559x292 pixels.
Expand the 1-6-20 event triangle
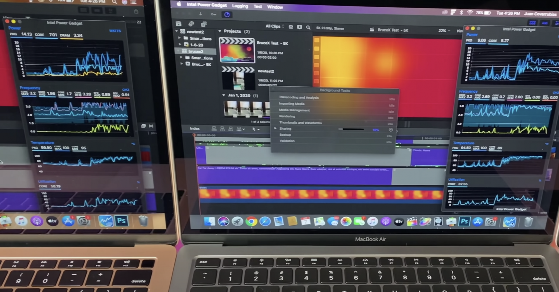pyautogui.click(x=180, y=44)
